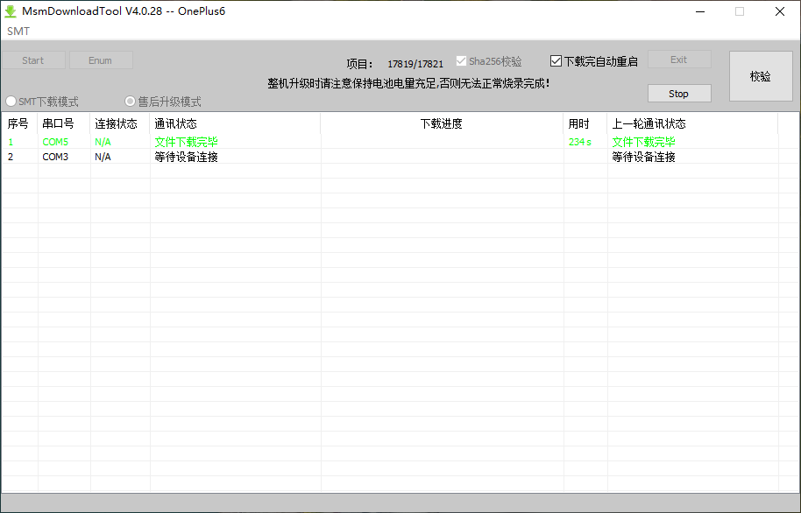
Task: Click the Stop button
Action: coord(679,94)
